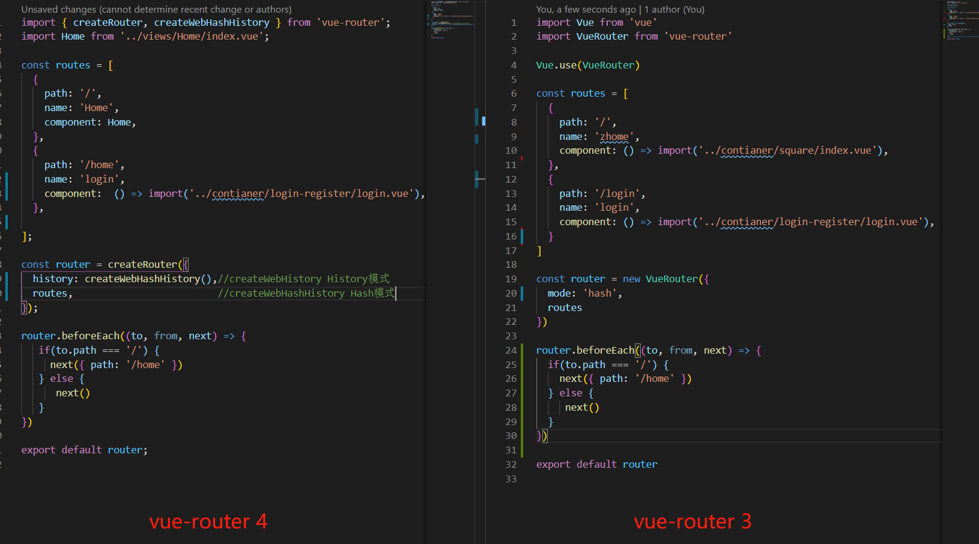The height and width of the screenshot is (544, 979).
Task: Click line number 33 in right gutter
Action: [x=511, y=479]
